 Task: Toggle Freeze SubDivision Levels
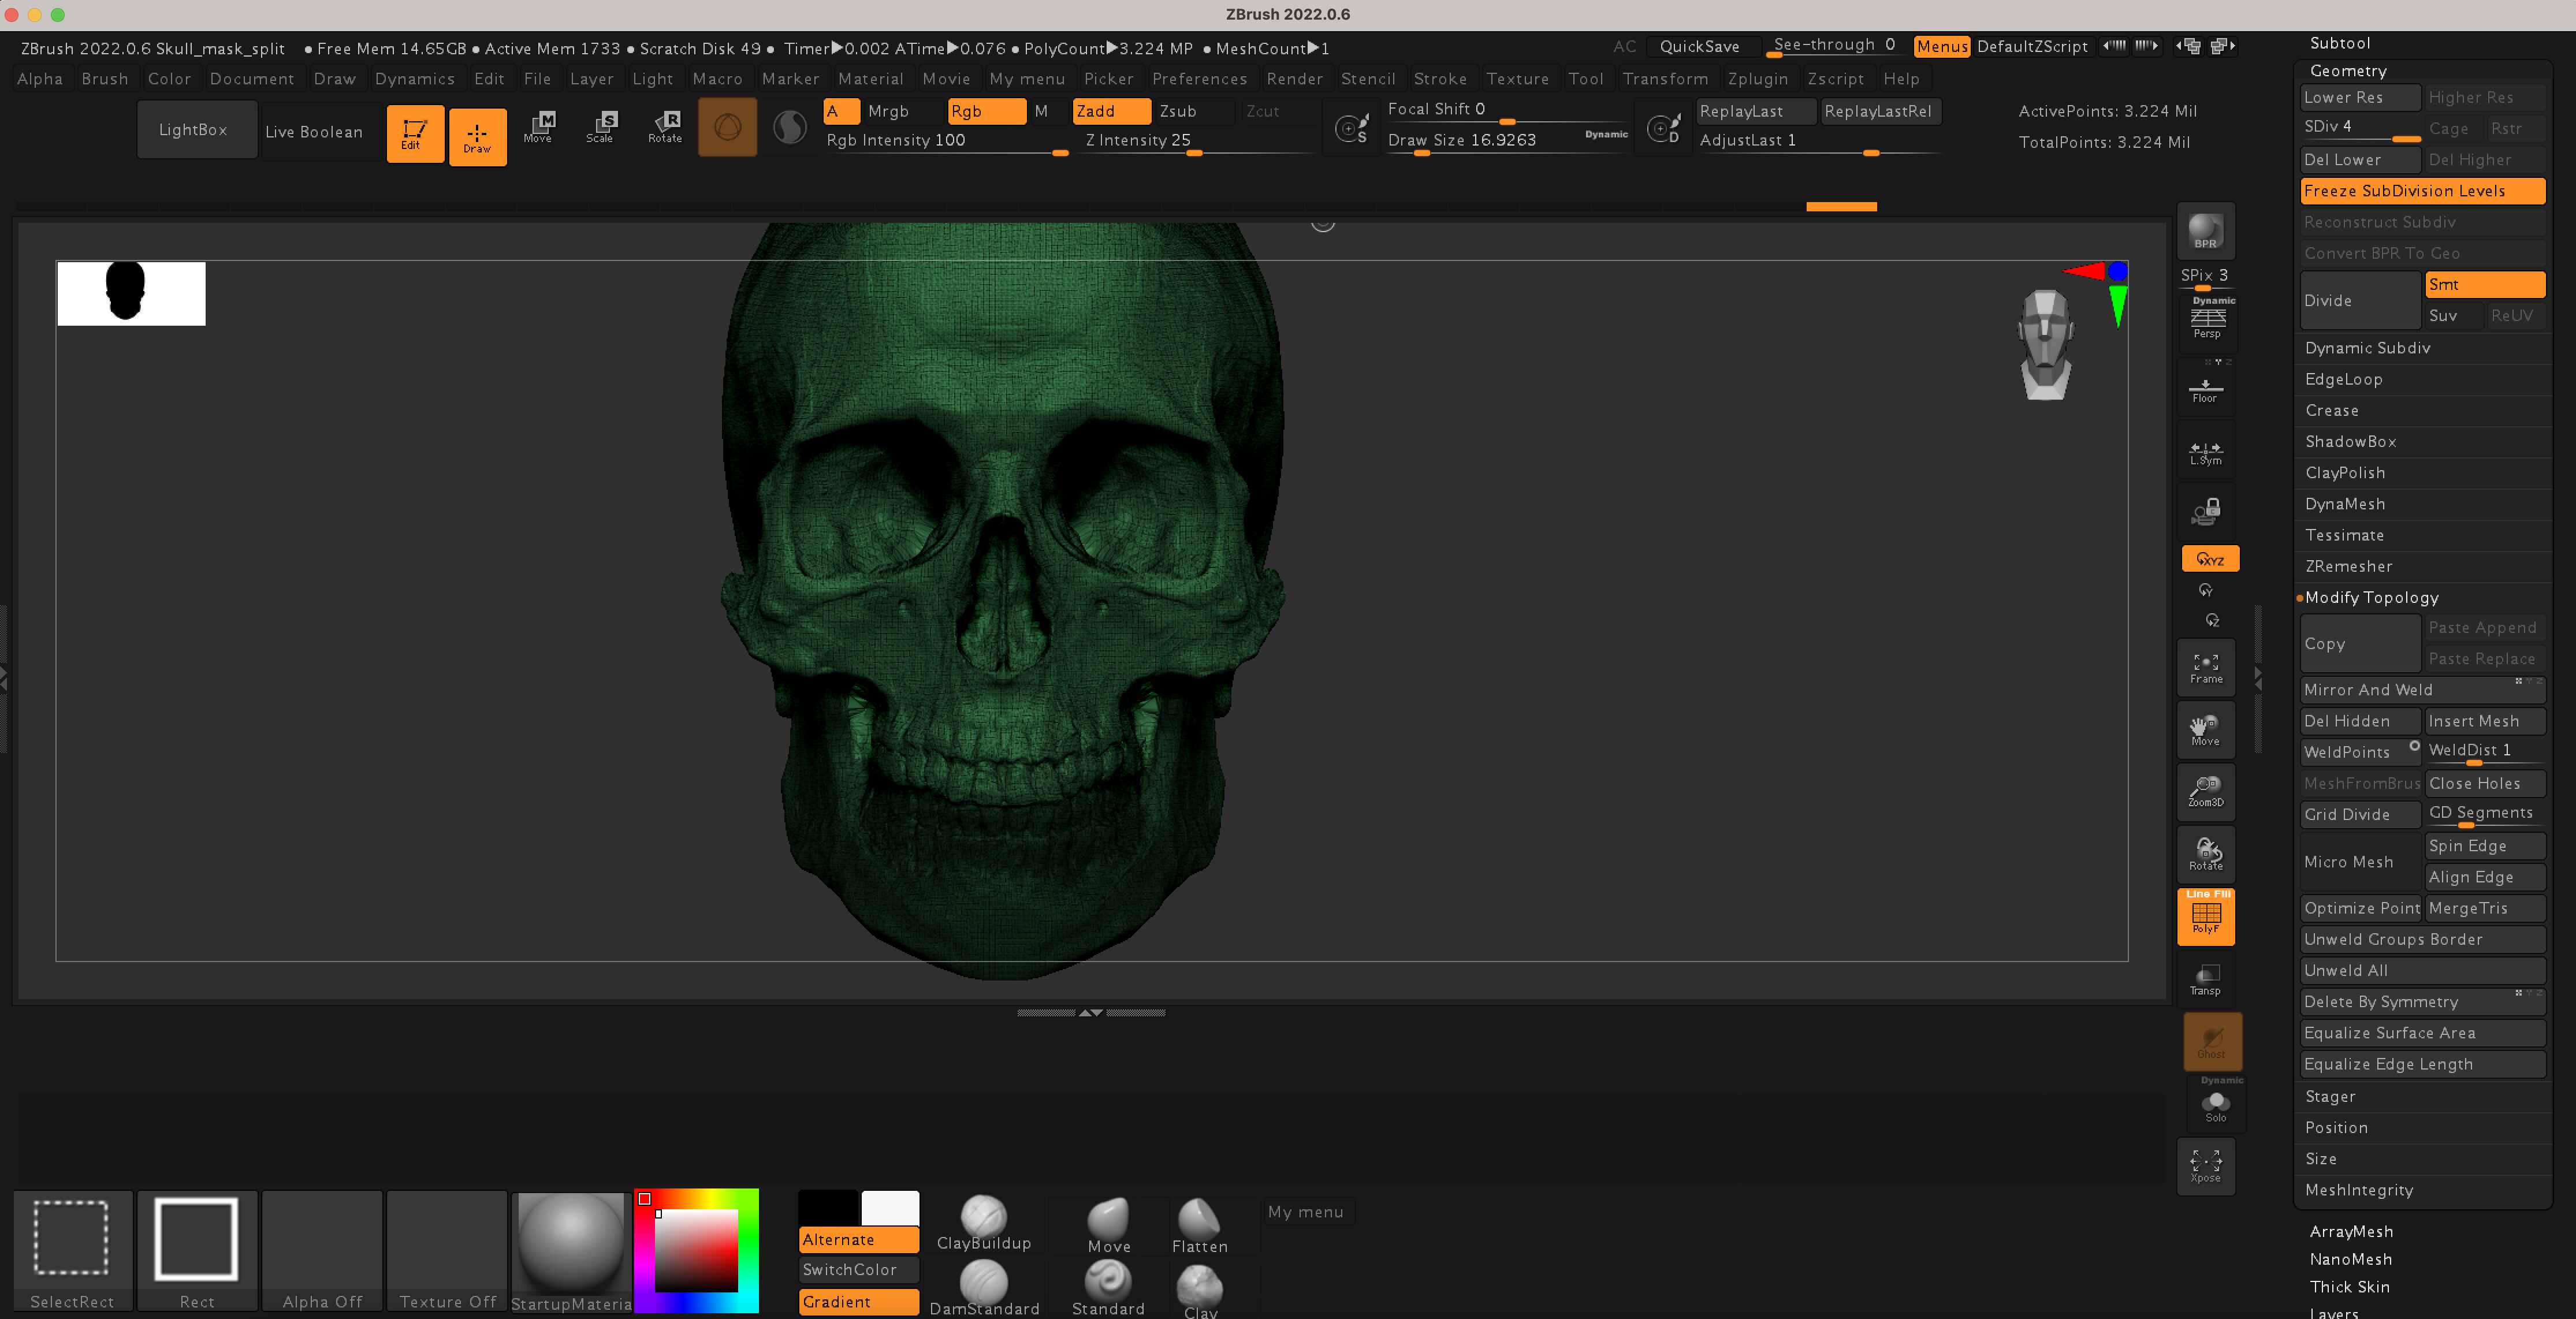click(2422, 191)
